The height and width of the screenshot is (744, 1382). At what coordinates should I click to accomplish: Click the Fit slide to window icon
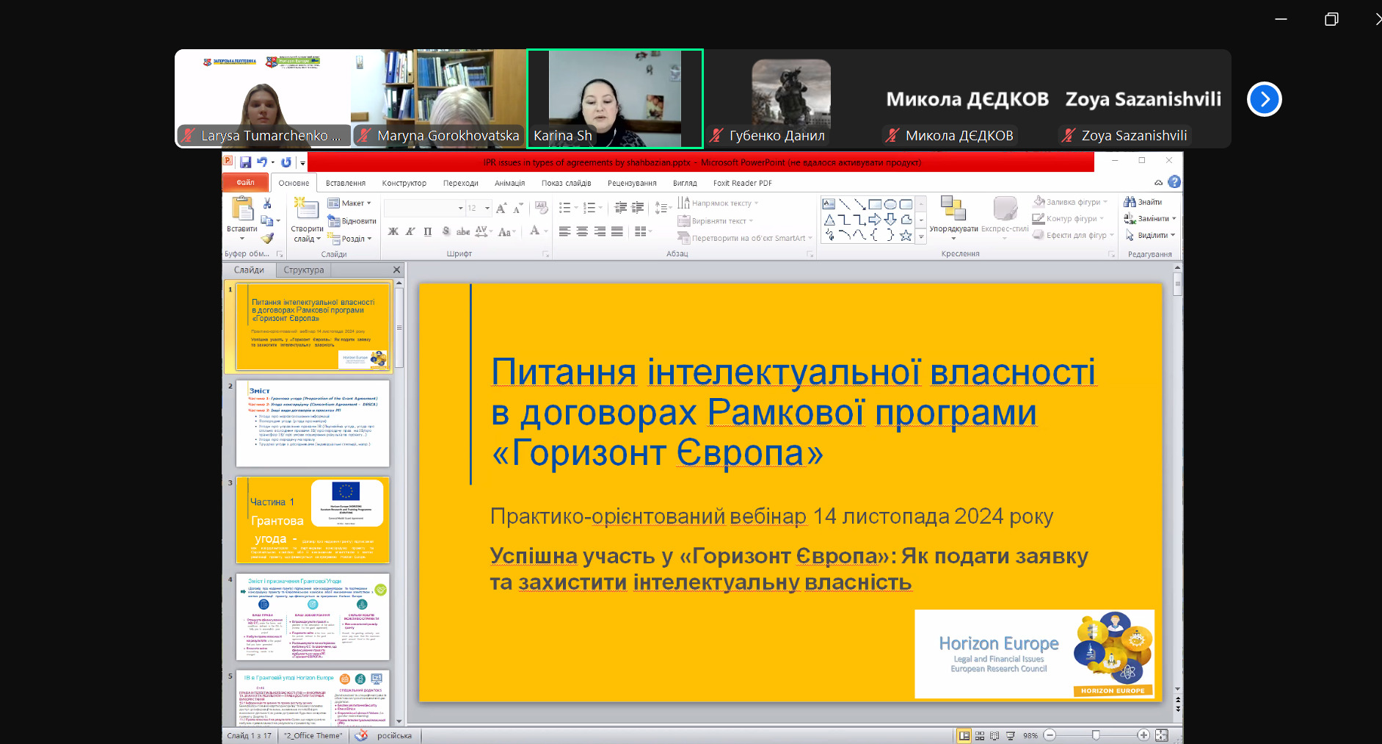[1161, 735]
